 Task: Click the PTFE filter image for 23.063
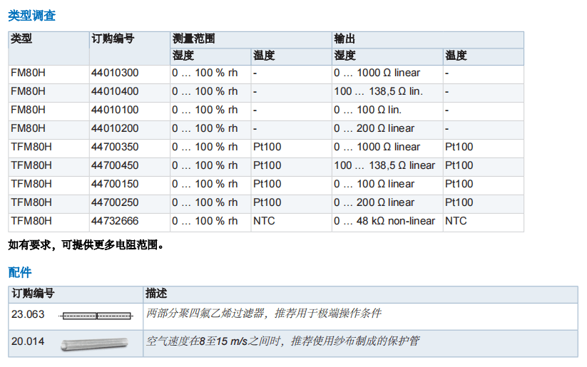[x=96, y=314]
